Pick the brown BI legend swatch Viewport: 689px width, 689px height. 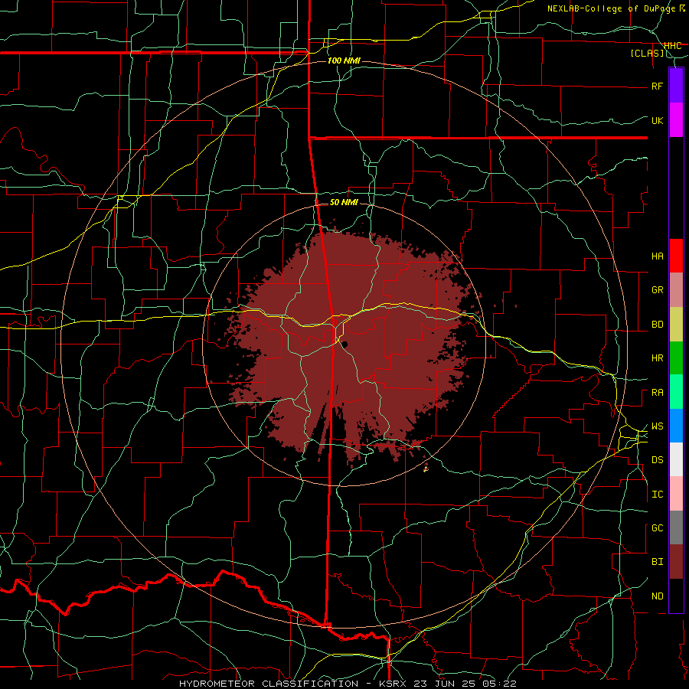[676, 562]
